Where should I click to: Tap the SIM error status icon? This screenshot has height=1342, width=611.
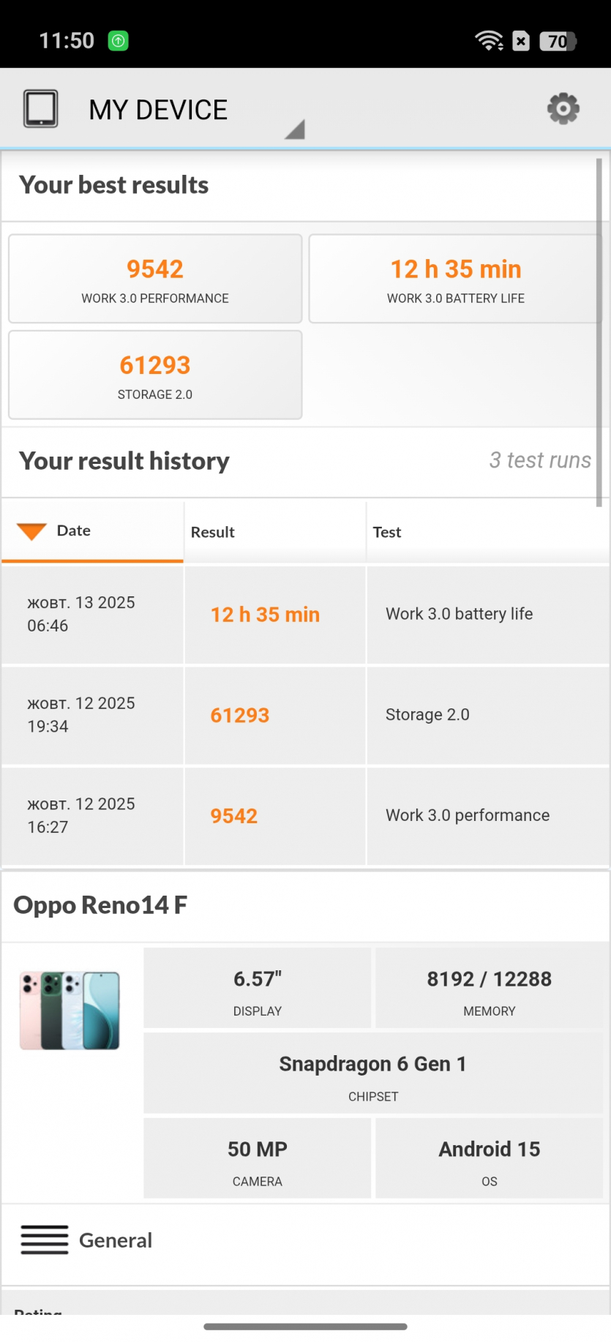pyautogui.click(x=521, y=41)
